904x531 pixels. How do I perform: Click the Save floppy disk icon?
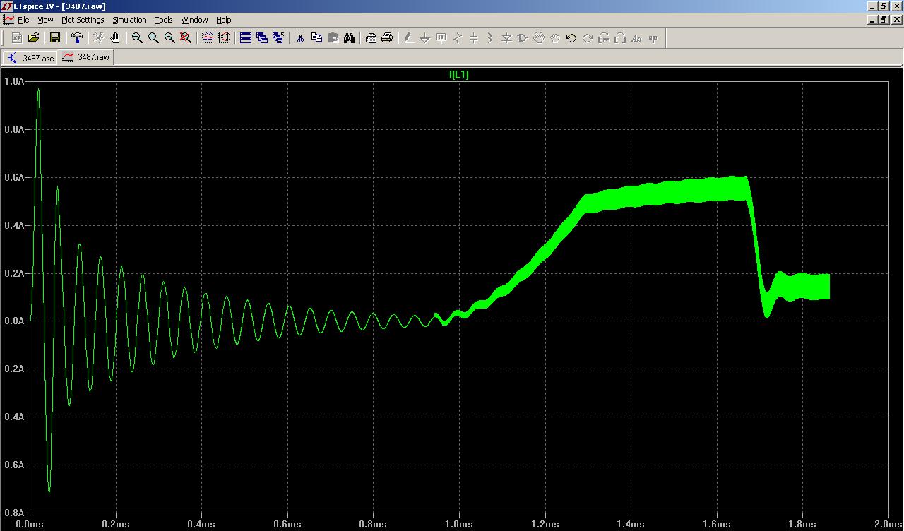[54, 38]
